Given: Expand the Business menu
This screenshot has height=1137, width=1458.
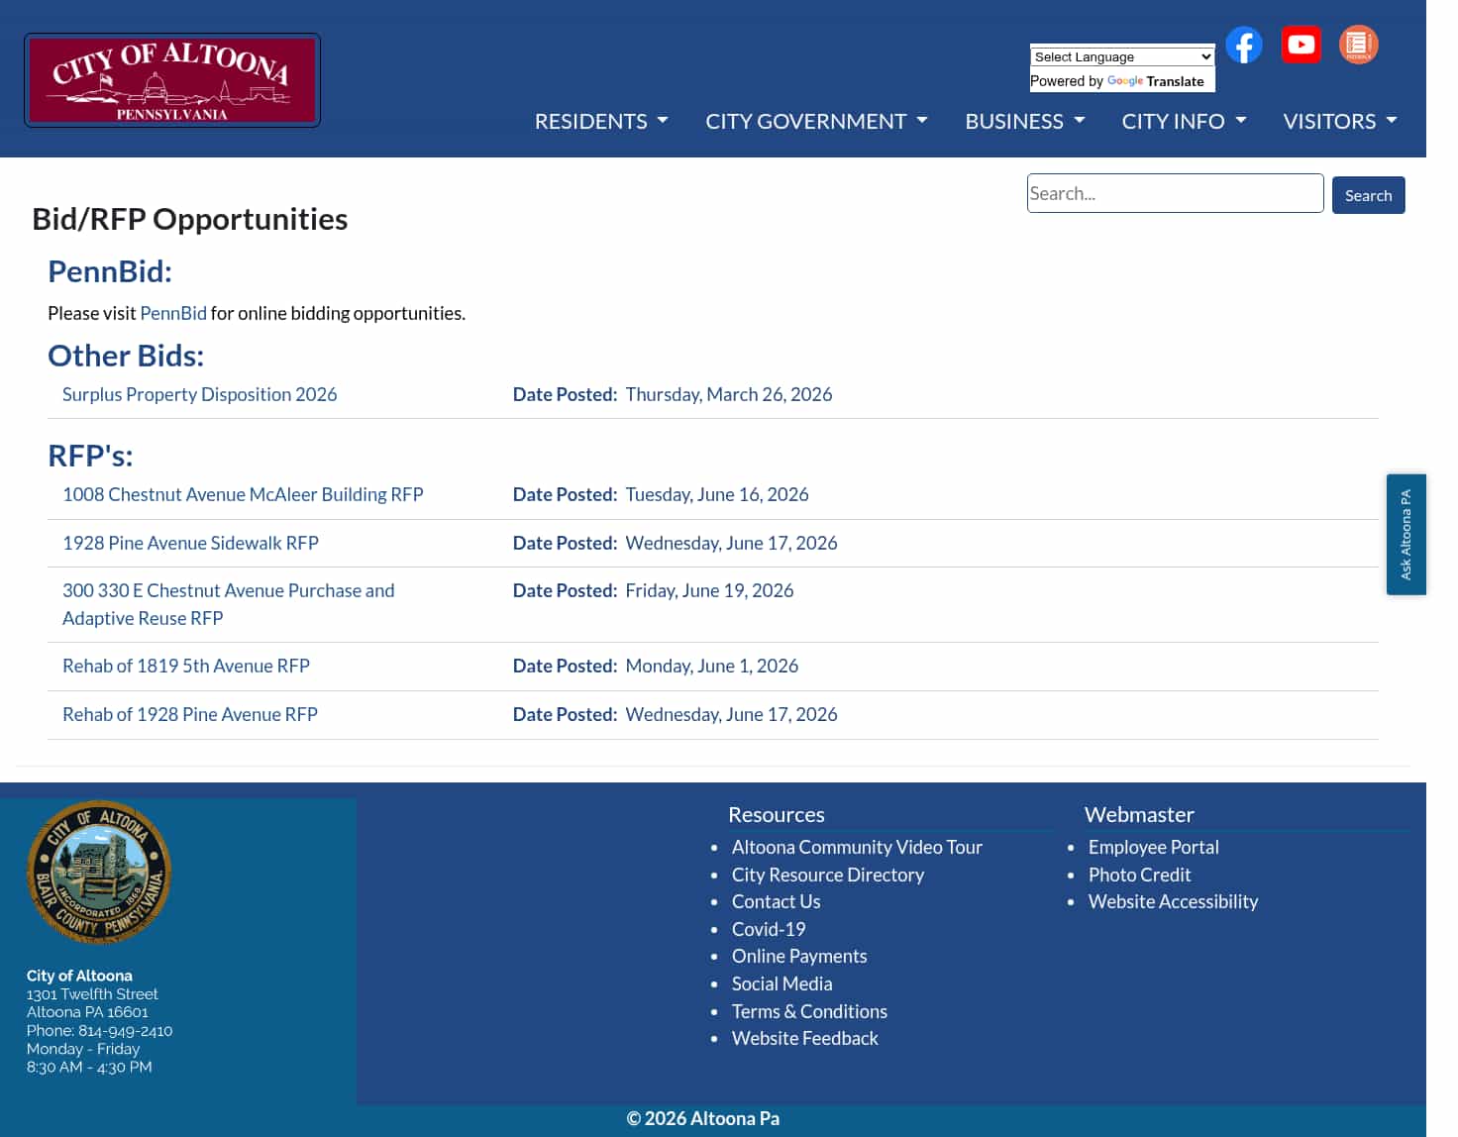Looking at the screenshot, I should click(x=1025, y=121).
